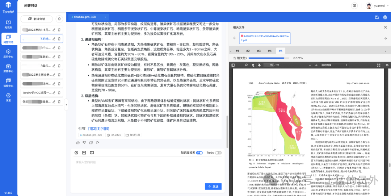The image size is (391, 196).
Task: Open the 财务中心 sidebar section
Action: [8, 68]
